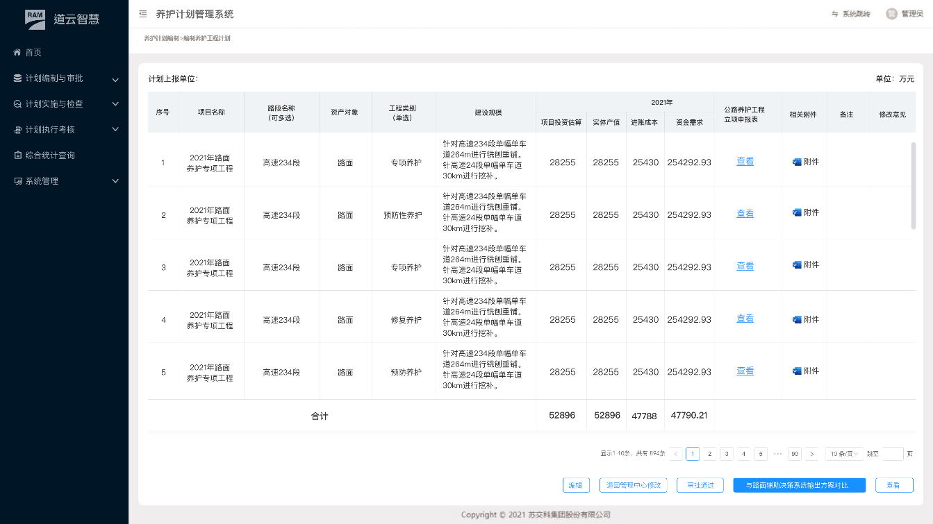Click the 退回管理中心修改 button

633,485
